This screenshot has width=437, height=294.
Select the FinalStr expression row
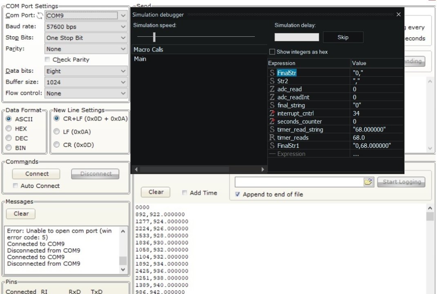coord(336,73)
